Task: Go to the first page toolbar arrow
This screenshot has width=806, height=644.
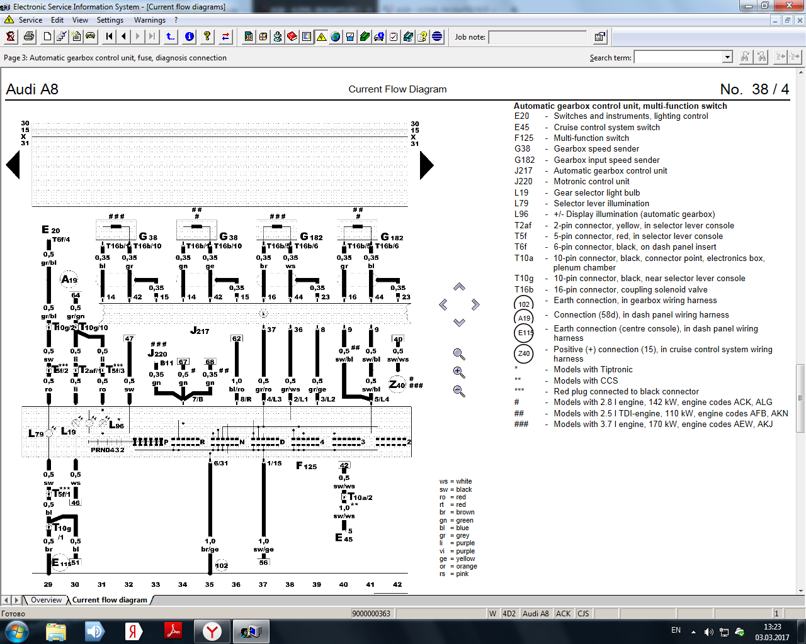Action: coord(110,36)
